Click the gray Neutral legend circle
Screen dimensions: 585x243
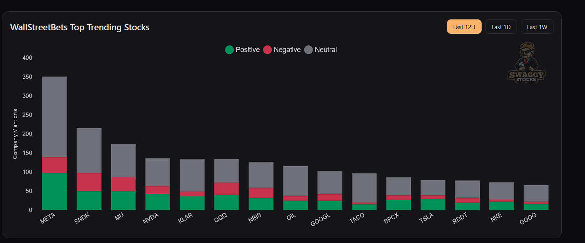(308, 50)
